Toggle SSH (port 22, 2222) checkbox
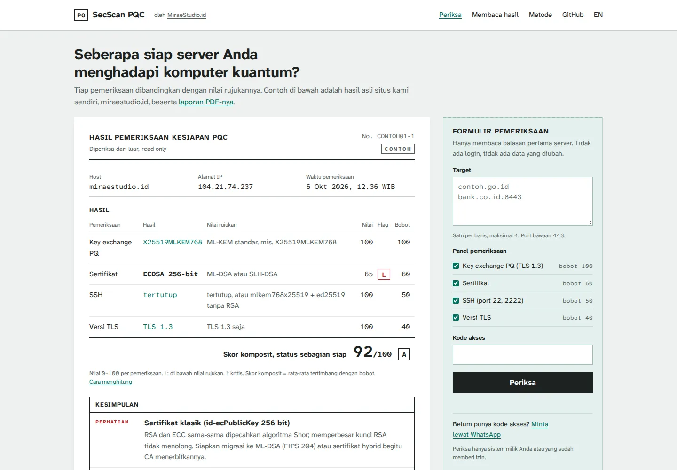677x470 pixels. [x=456, y=301]
